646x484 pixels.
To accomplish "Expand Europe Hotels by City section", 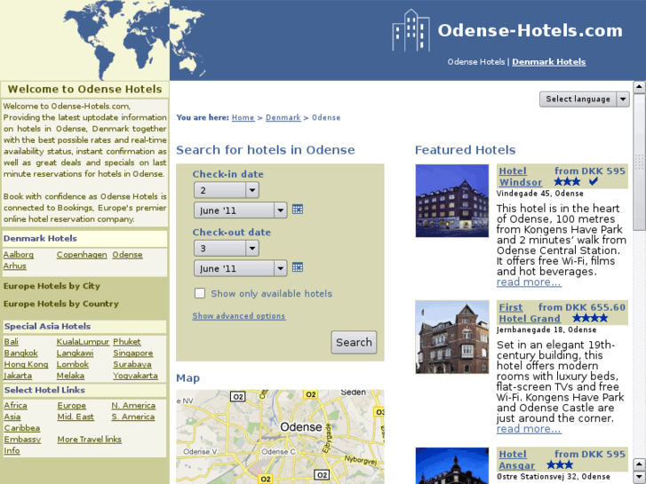I will pos(52,286).
